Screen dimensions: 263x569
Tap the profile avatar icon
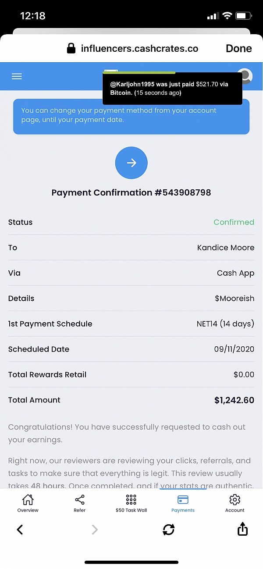coord(246,76)
